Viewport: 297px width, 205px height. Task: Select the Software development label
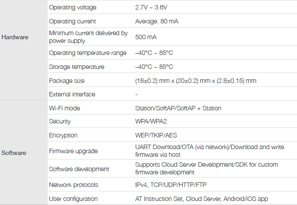coord(79,169)
